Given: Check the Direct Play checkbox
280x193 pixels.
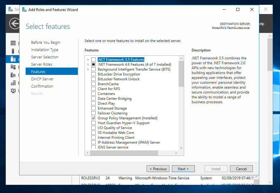Looking at the screenshot, I should point(93,103).
